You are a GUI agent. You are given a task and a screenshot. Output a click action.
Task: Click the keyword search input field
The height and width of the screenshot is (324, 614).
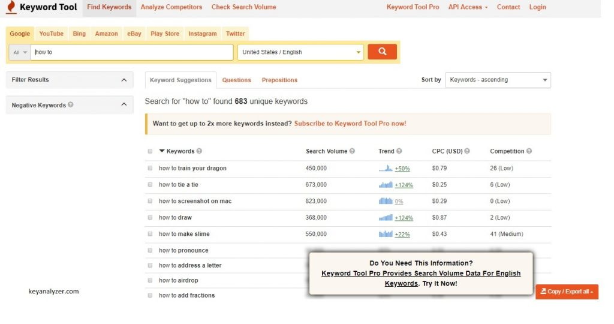click(132, 52)
